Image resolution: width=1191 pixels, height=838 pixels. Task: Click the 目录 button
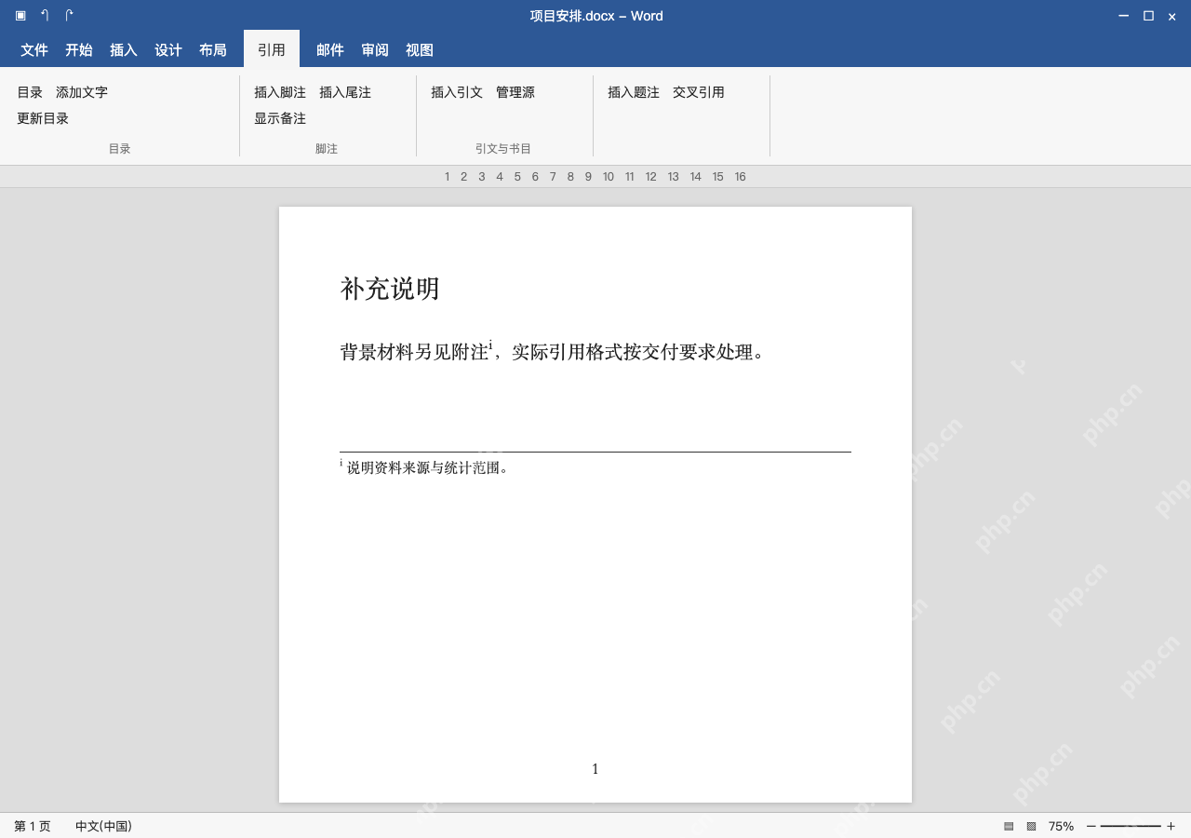tap(30, 92)
